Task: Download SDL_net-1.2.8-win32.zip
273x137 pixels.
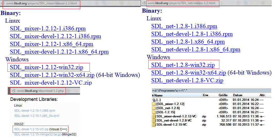Action: coord(183,65)
